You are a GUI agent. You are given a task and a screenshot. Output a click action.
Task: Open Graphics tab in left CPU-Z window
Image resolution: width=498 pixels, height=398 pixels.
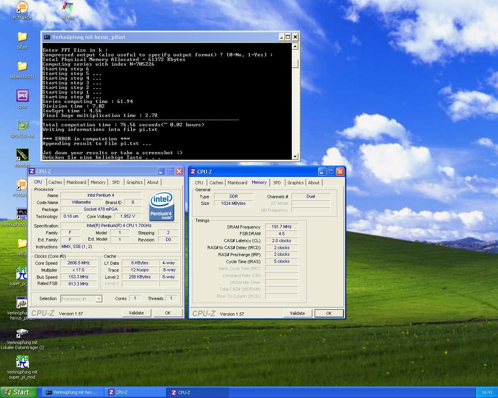click(x=135, y=182)
